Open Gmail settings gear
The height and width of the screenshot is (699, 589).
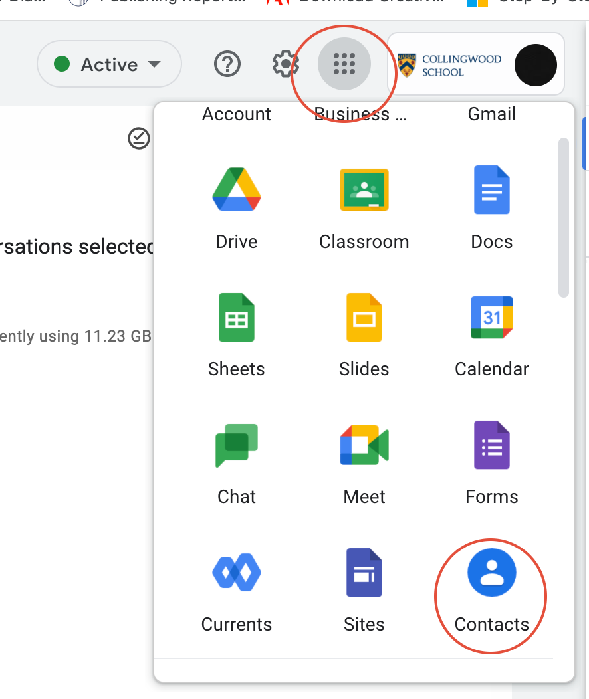point(285,64)
